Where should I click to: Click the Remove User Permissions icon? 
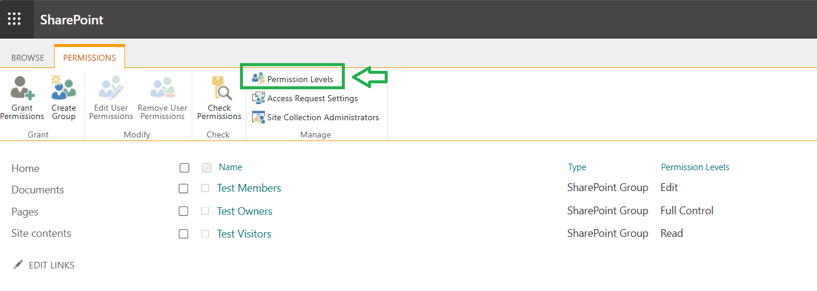(163, 88)
